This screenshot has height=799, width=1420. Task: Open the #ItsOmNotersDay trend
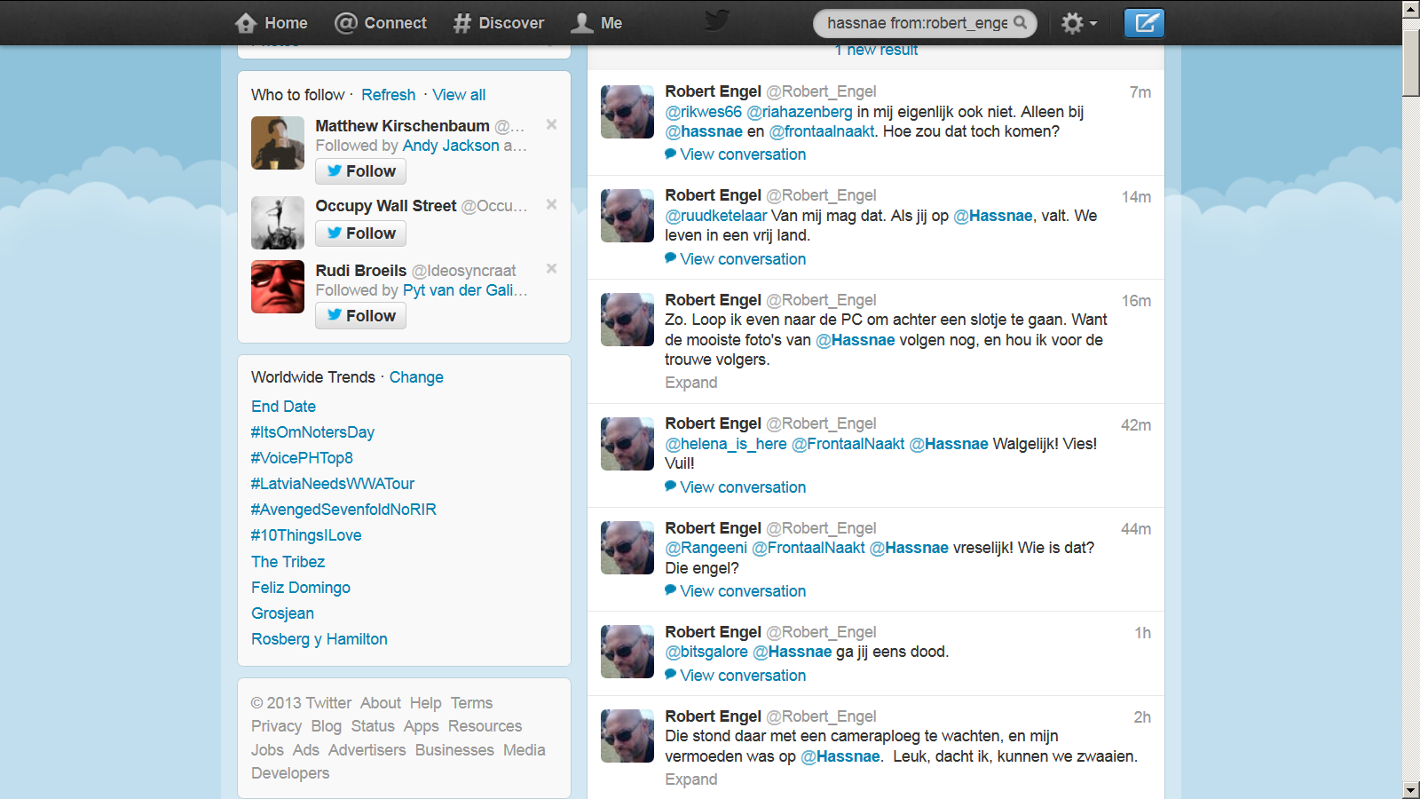click(312, 432)
